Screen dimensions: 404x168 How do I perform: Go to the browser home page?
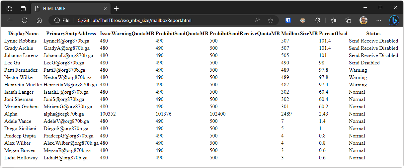[x=39, y=20]
